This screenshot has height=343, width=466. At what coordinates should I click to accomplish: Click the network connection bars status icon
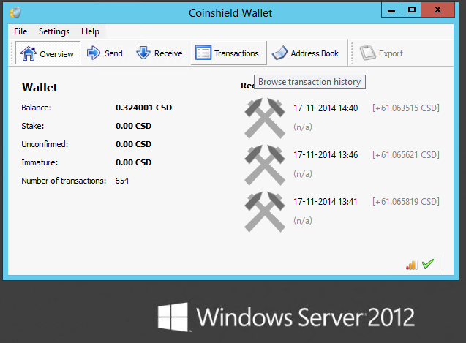[x=412, y=265]
